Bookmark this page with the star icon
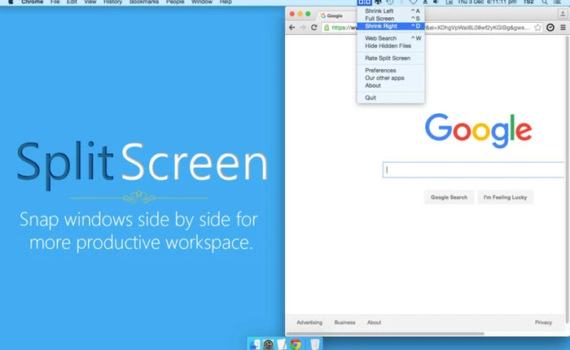 (537, 27)
